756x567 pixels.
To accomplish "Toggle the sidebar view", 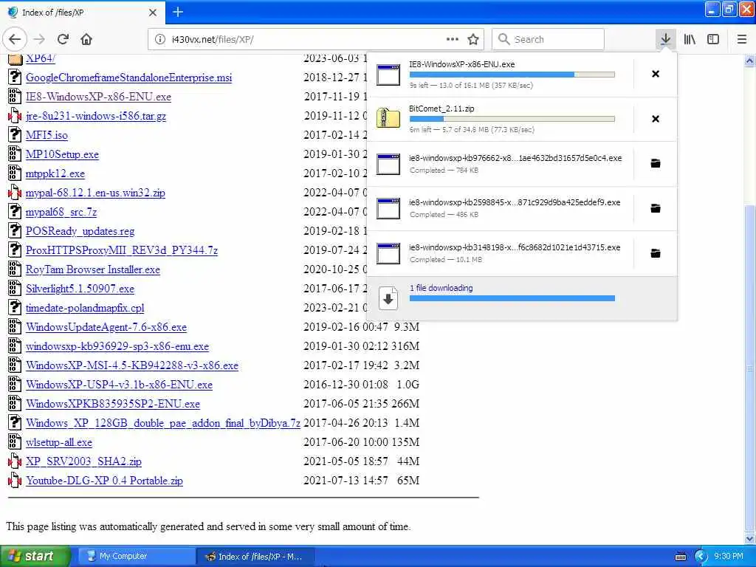I will pyautogui.click(x=713, y=39).
